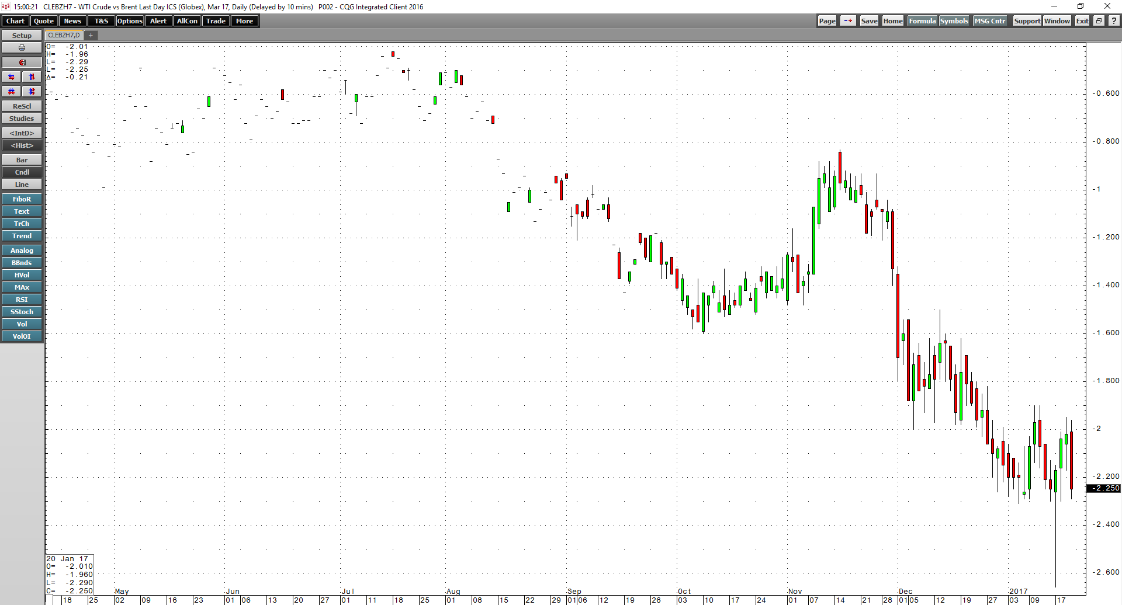Open the Chart menu
1122x605 pixels.
pos(15,21)
